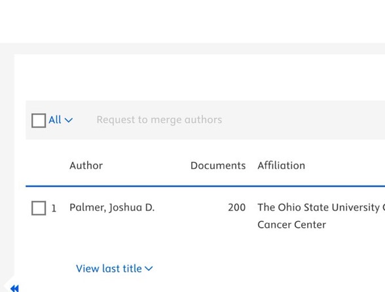Sort by the Author column header
Image resolution: width=385 pixels, height=292 pixels.
pyautogui.click(x=86, y=166)
